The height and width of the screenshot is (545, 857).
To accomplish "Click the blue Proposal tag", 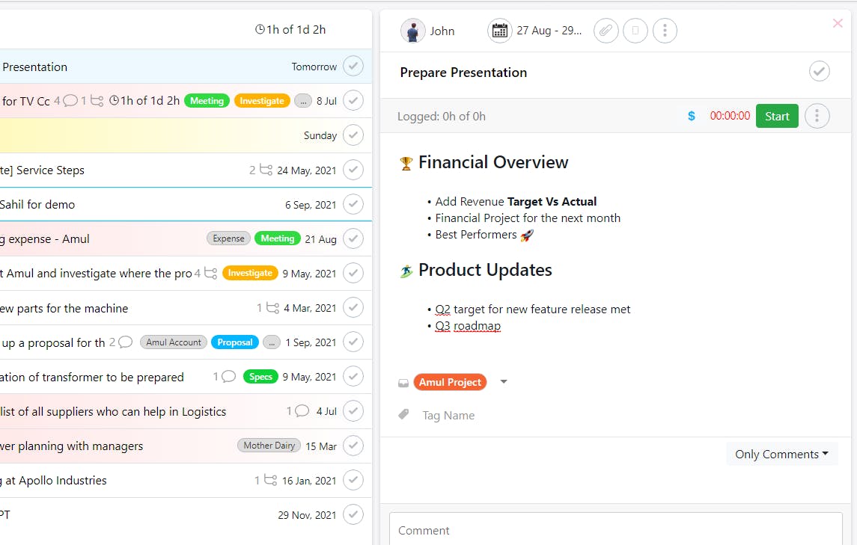I will (234, 342).
